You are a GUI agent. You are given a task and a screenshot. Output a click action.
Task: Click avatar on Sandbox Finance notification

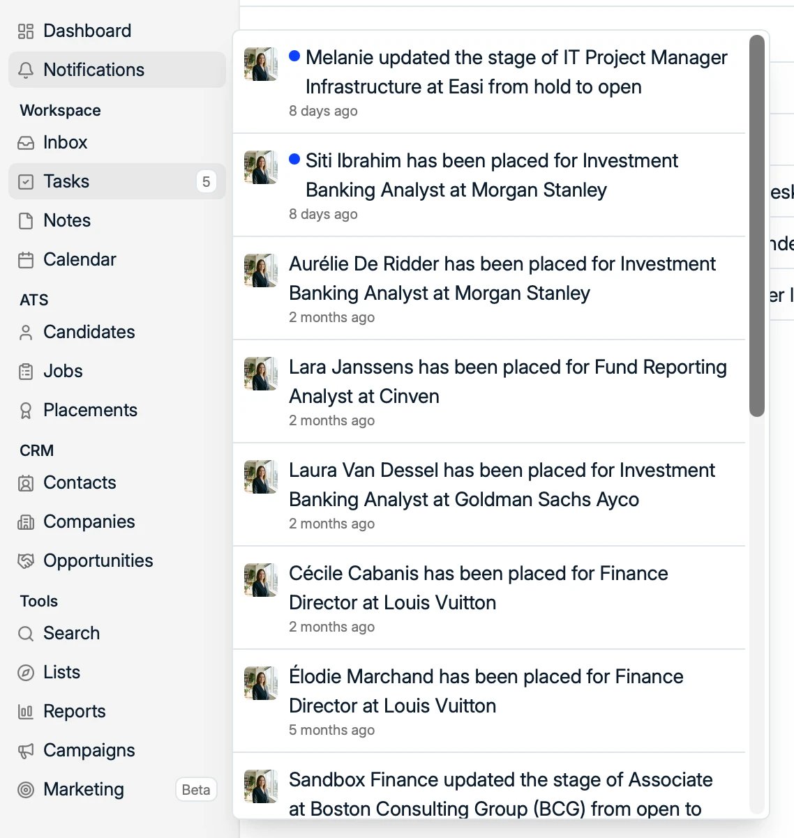tap(261, 786)
